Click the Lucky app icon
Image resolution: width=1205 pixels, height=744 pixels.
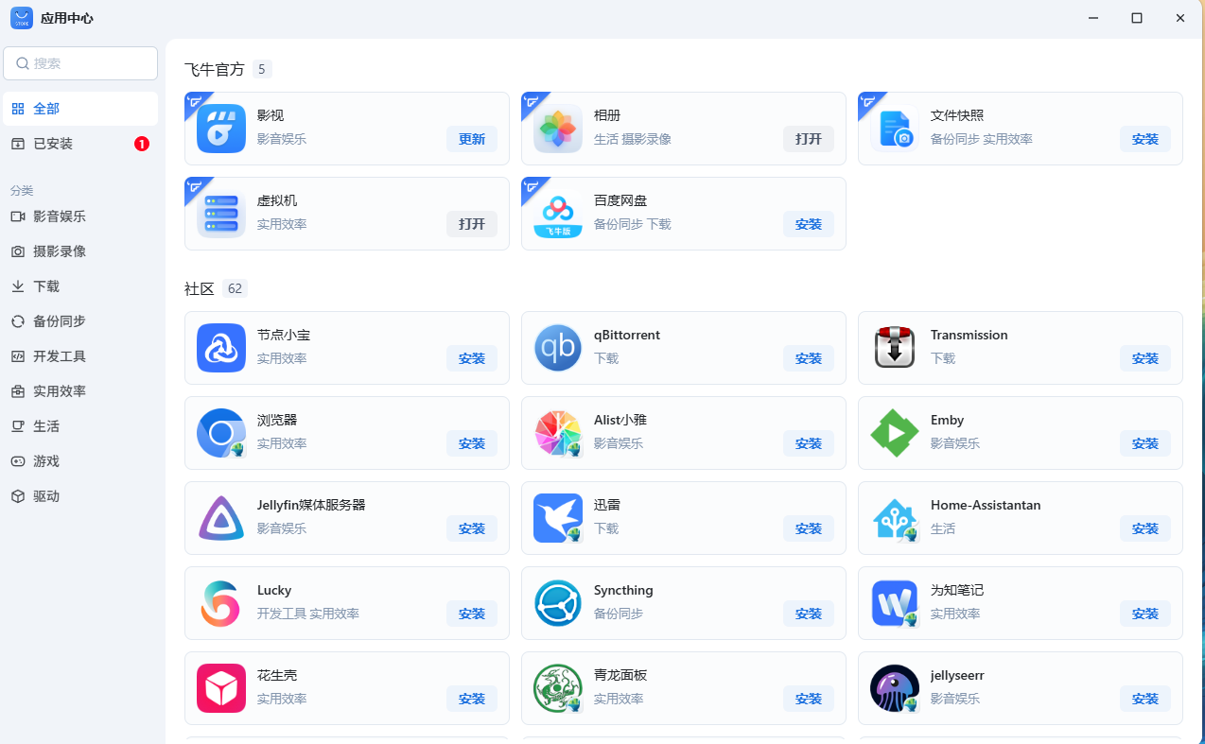221,603
